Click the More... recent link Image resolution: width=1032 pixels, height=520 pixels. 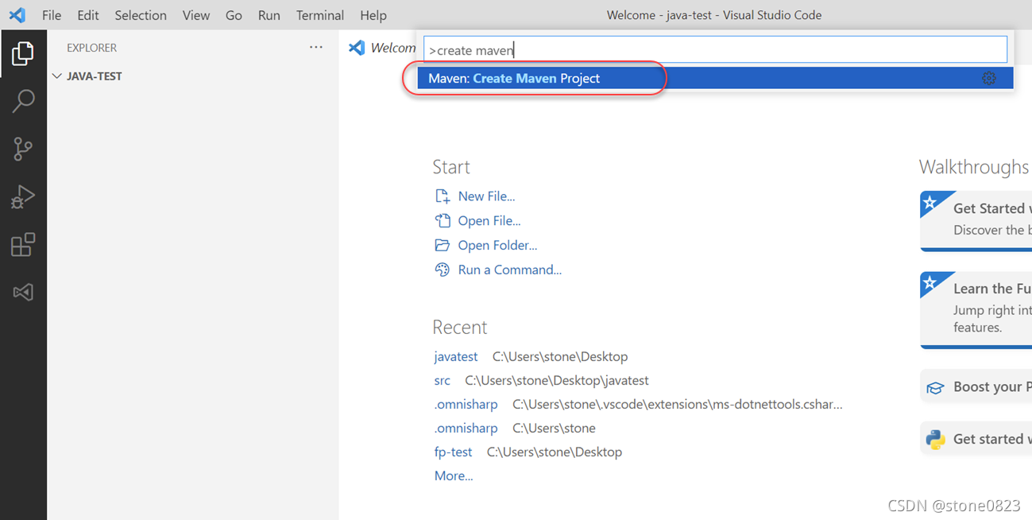point(454,475)
